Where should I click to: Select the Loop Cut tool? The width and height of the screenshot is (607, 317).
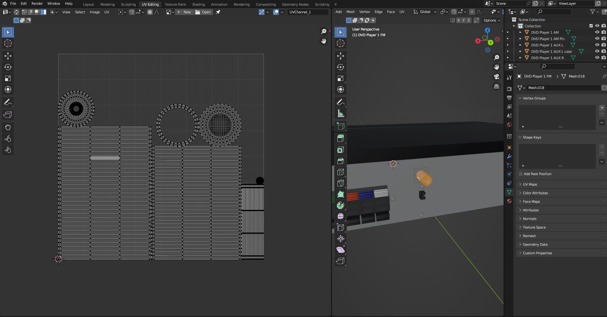(x=341, y=172)
